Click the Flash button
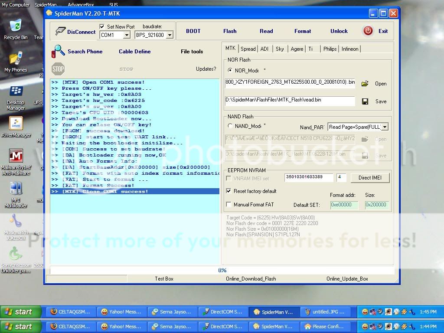The width and height of the screenshot is (444, 333). click(x=230, y=31)
